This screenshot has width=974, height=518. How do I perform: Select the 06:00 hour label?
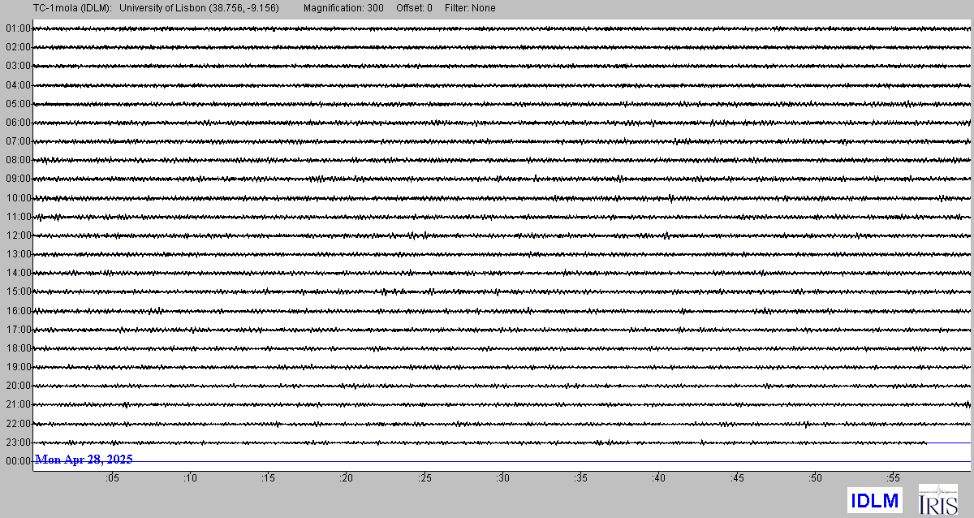[x=18, y=123]
